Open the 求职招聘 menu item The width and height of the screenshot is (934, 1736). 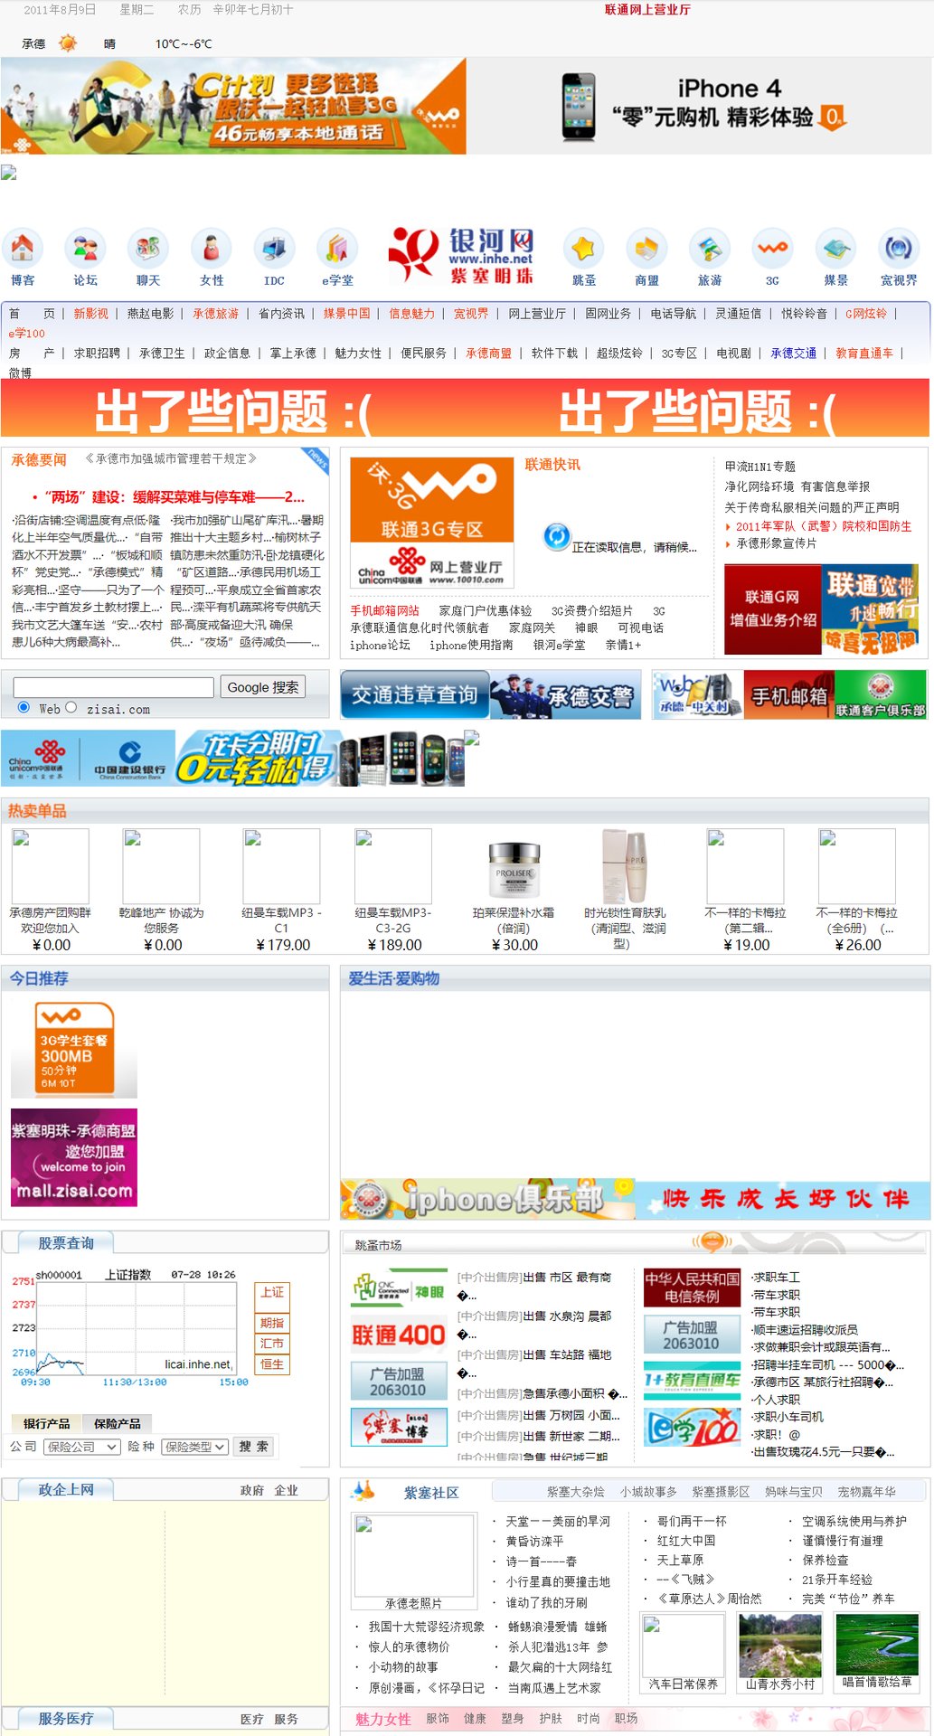click(x=97, y=354)
